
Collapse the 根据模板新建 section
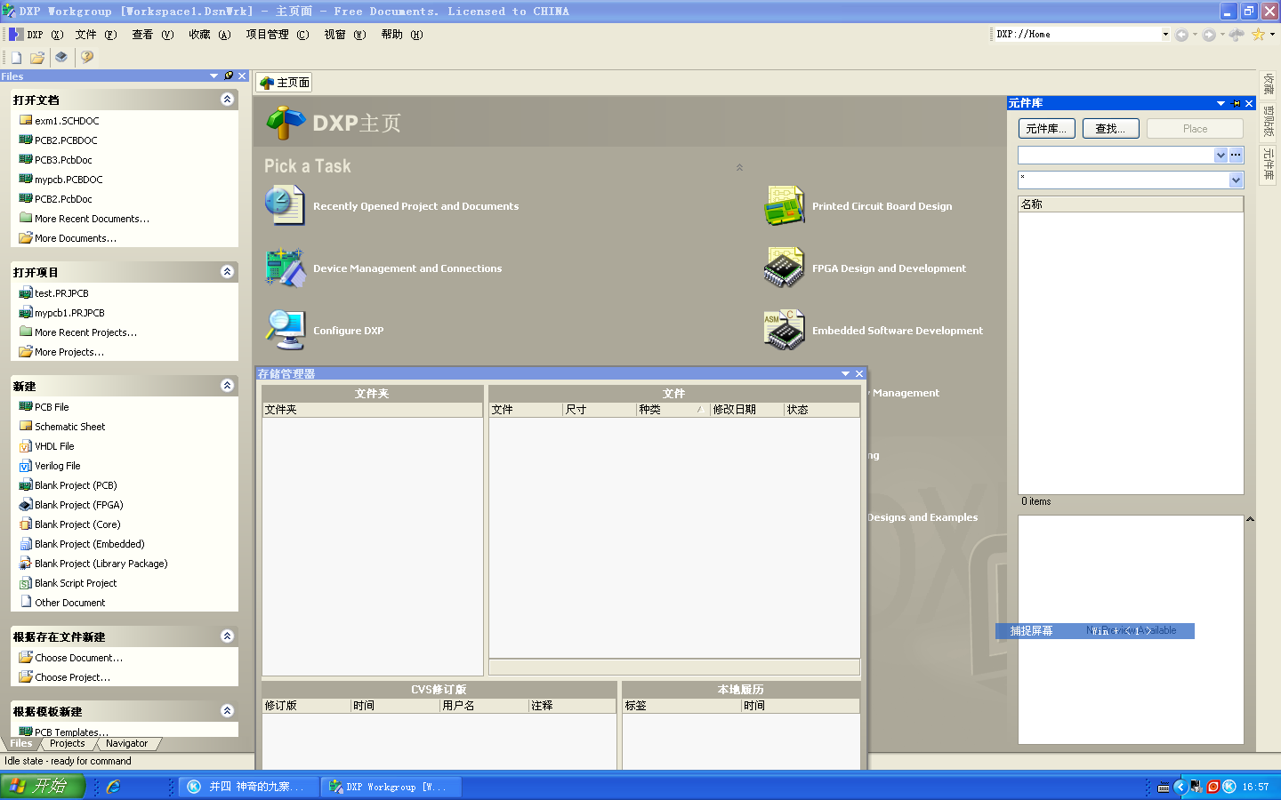click(x=227, y=711)
